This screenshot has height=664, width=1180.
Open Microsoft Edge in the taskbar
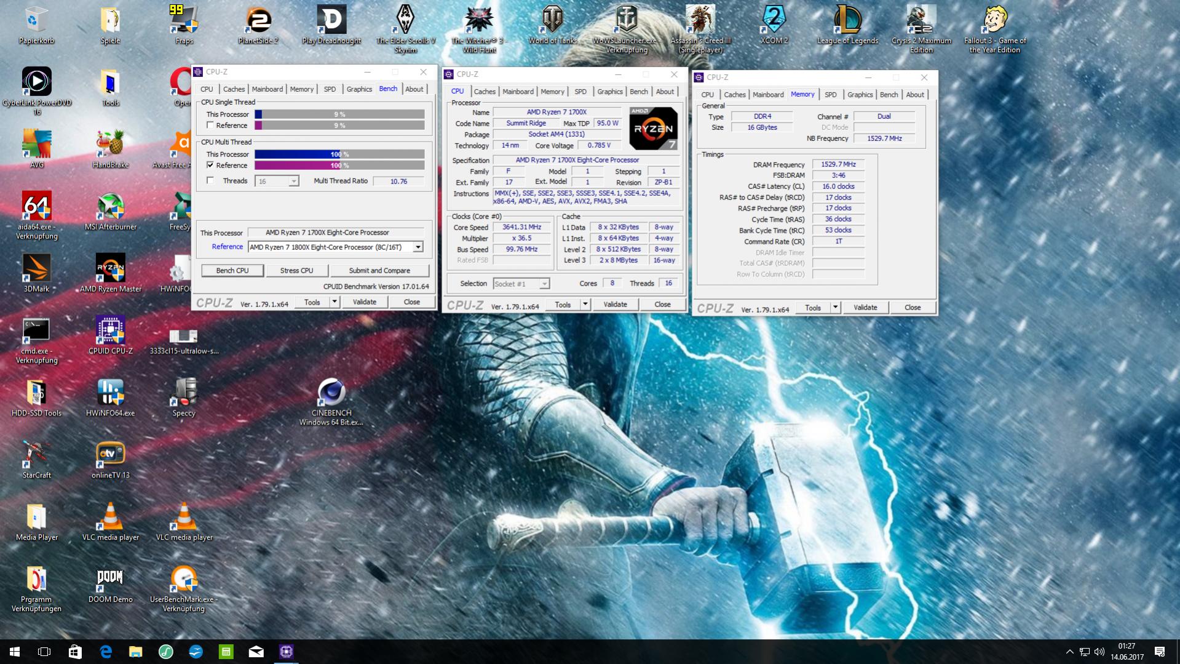(x=106, y=652)
